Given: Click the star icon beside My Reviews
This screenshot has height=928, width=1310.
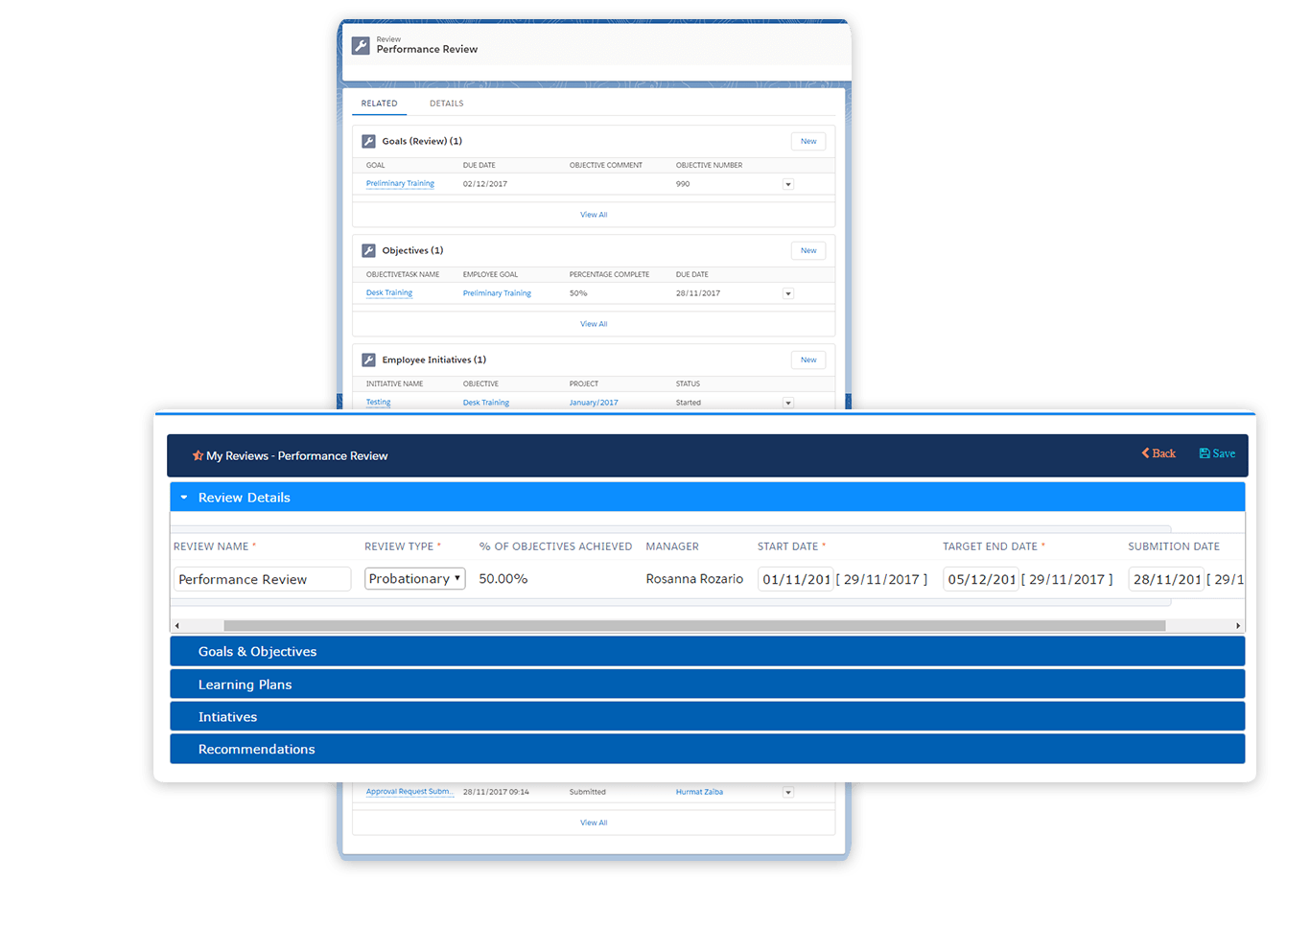Looking at the screenshot, I should (x=198, y=455).
